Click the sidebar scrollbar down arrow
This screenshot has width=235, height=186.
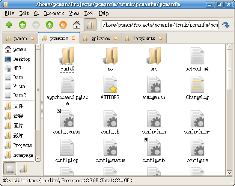point(38,159)
